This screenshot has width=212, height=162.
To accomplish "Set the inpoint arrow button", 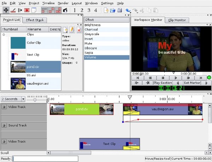I will (137, 83).
